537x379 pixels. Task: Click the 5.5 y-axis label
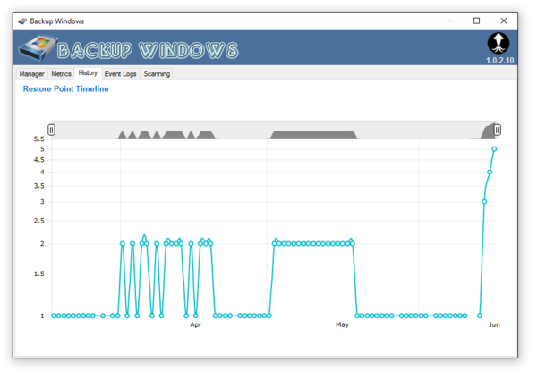[38, 139]
